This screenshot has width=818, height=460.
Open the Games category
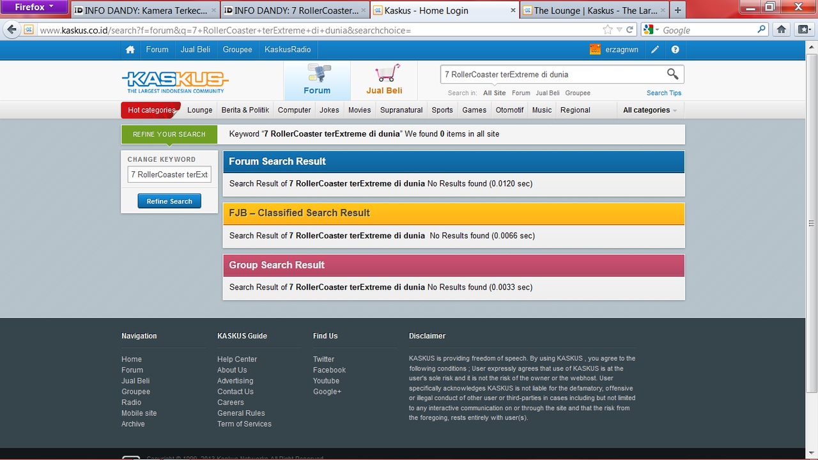(x=474, y=110)
